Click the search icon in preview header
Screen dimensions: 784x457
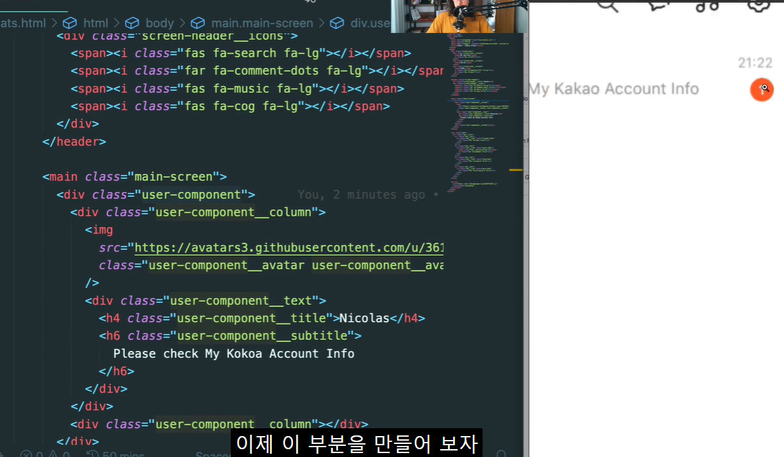(x=608, y=6)
